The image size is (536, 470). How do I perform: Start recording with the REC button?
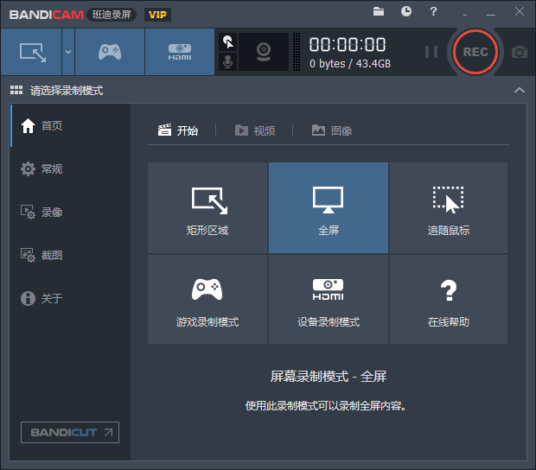pyautogui.click(x=475, y=52)
